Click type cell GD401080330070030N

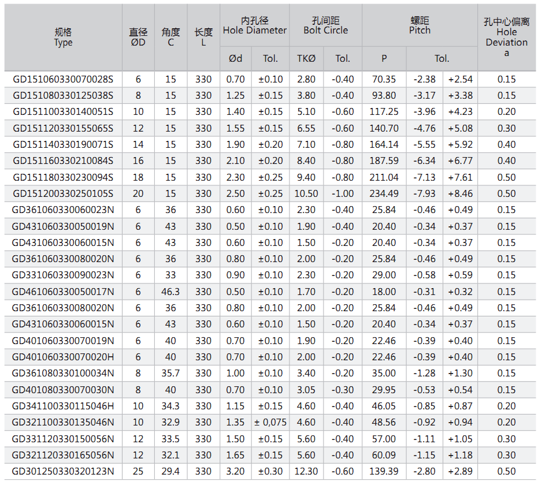63,390
